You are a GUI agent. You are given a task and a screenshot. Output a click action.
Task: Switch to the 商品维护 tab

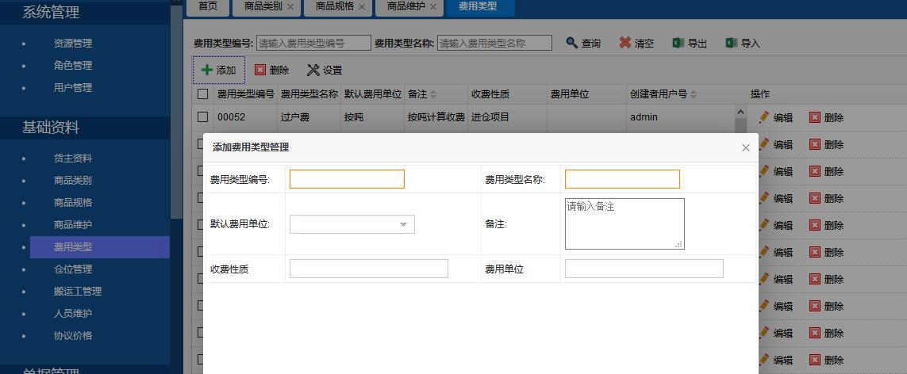(405, 6)
